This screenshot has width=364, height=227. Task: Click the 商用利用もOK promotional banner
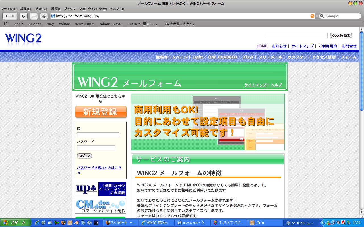point(208,122)
